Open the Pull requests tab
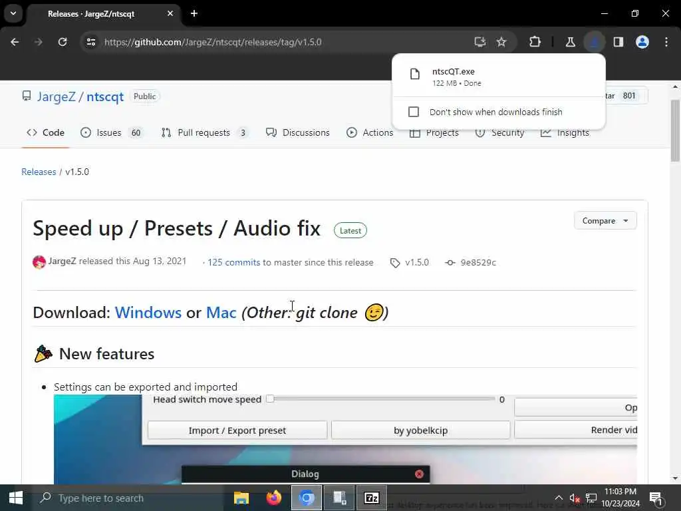The width and height of the screenshot is (681, 511). coord(205,132)
